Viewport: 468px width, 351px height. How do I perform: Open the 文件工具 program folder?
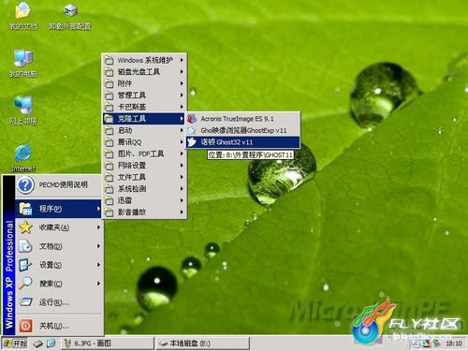pyautogui.click(x=144, y=177)
